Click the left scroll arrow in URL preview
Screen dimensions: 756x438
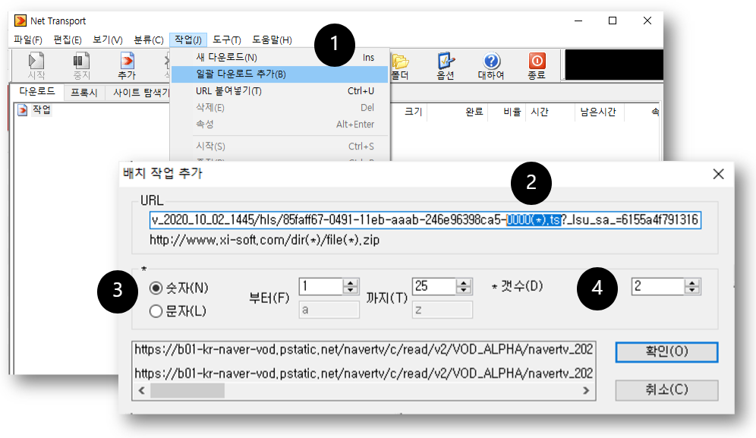click(142, 391)
